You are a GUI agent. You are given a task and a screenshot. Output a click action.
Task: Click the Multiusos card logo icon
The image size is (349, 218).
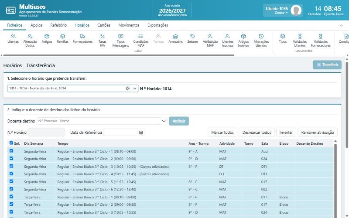[x=11, y=10]
